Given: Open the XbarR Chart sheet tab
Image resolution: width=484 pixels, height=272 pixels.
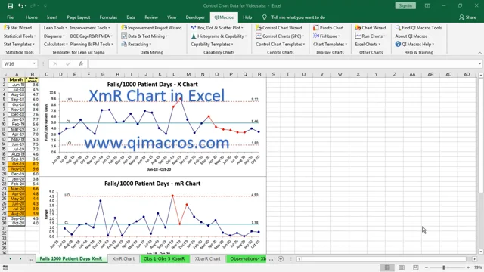Looking at the screenshot, I should 207,258.
